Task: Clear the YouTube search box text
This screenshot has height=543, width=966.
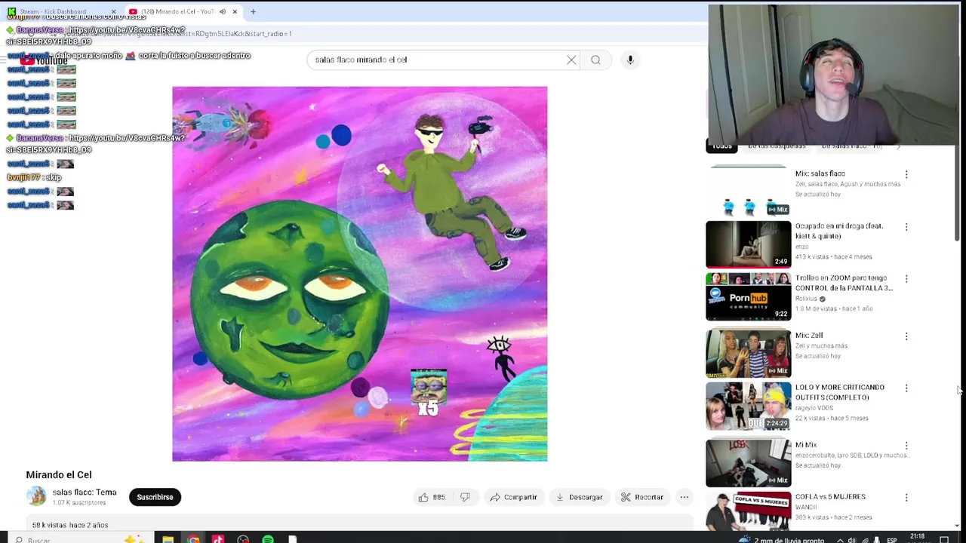Action: 571,60
